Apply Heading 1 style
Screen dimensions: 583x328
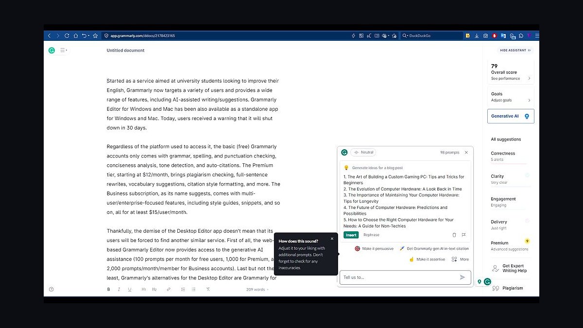(144, 289)
